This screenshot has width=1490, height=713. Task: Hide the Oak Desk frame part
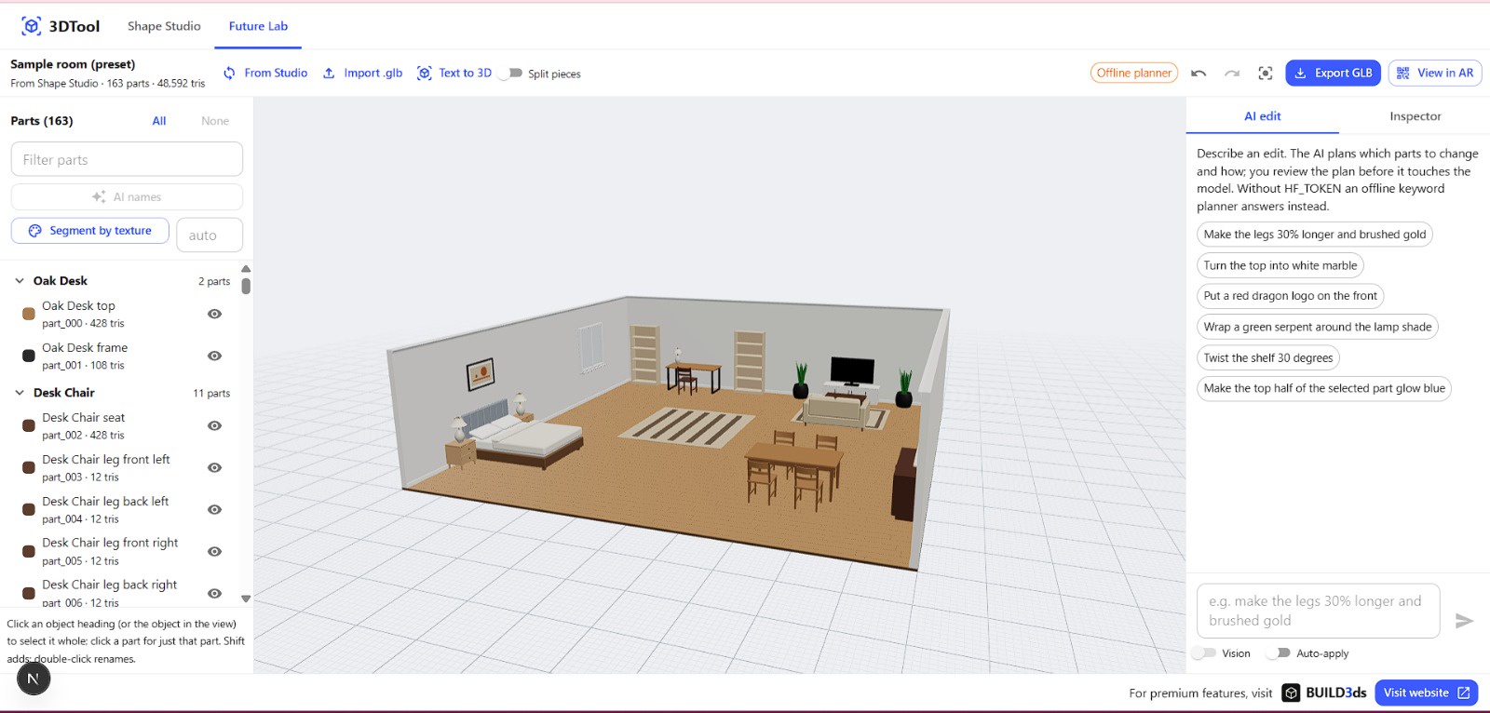point(215,356)
